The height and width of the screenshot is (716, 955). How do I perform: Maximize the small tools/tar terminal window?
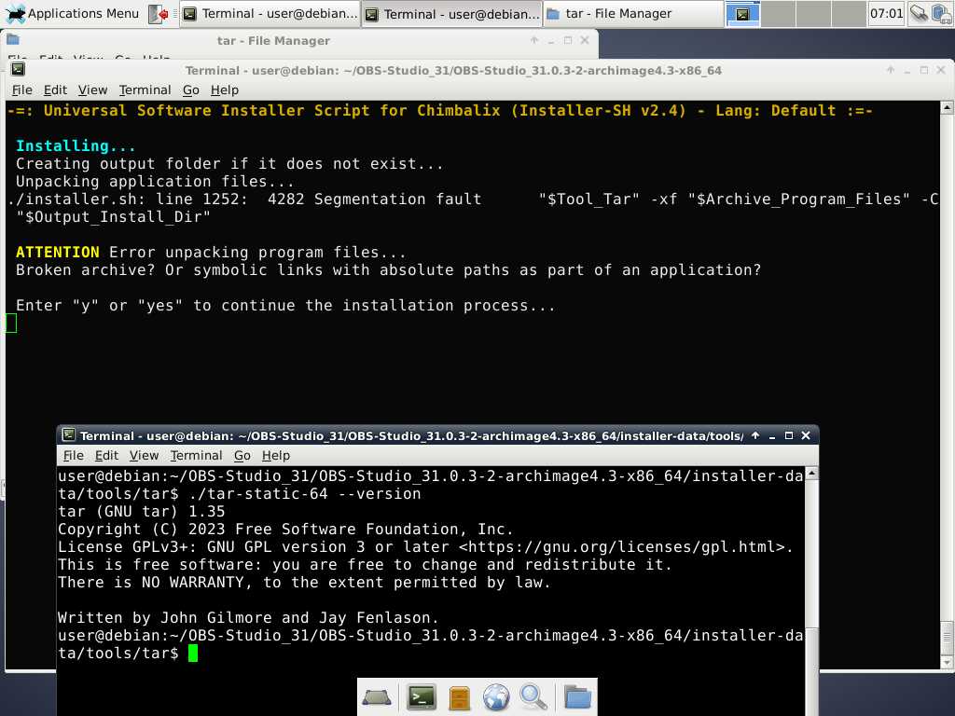coord(789,435)
